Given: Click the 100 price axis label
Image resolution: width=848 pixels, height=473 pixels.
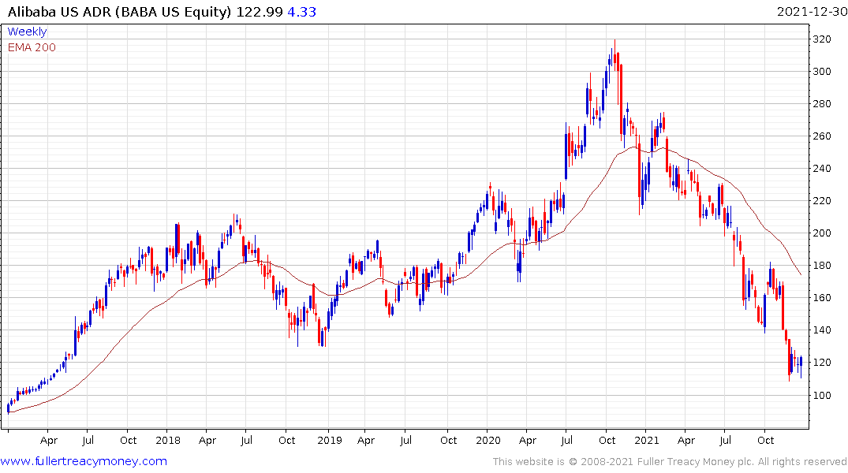Looking at the screenshot, I should click(x=822, y=395).
